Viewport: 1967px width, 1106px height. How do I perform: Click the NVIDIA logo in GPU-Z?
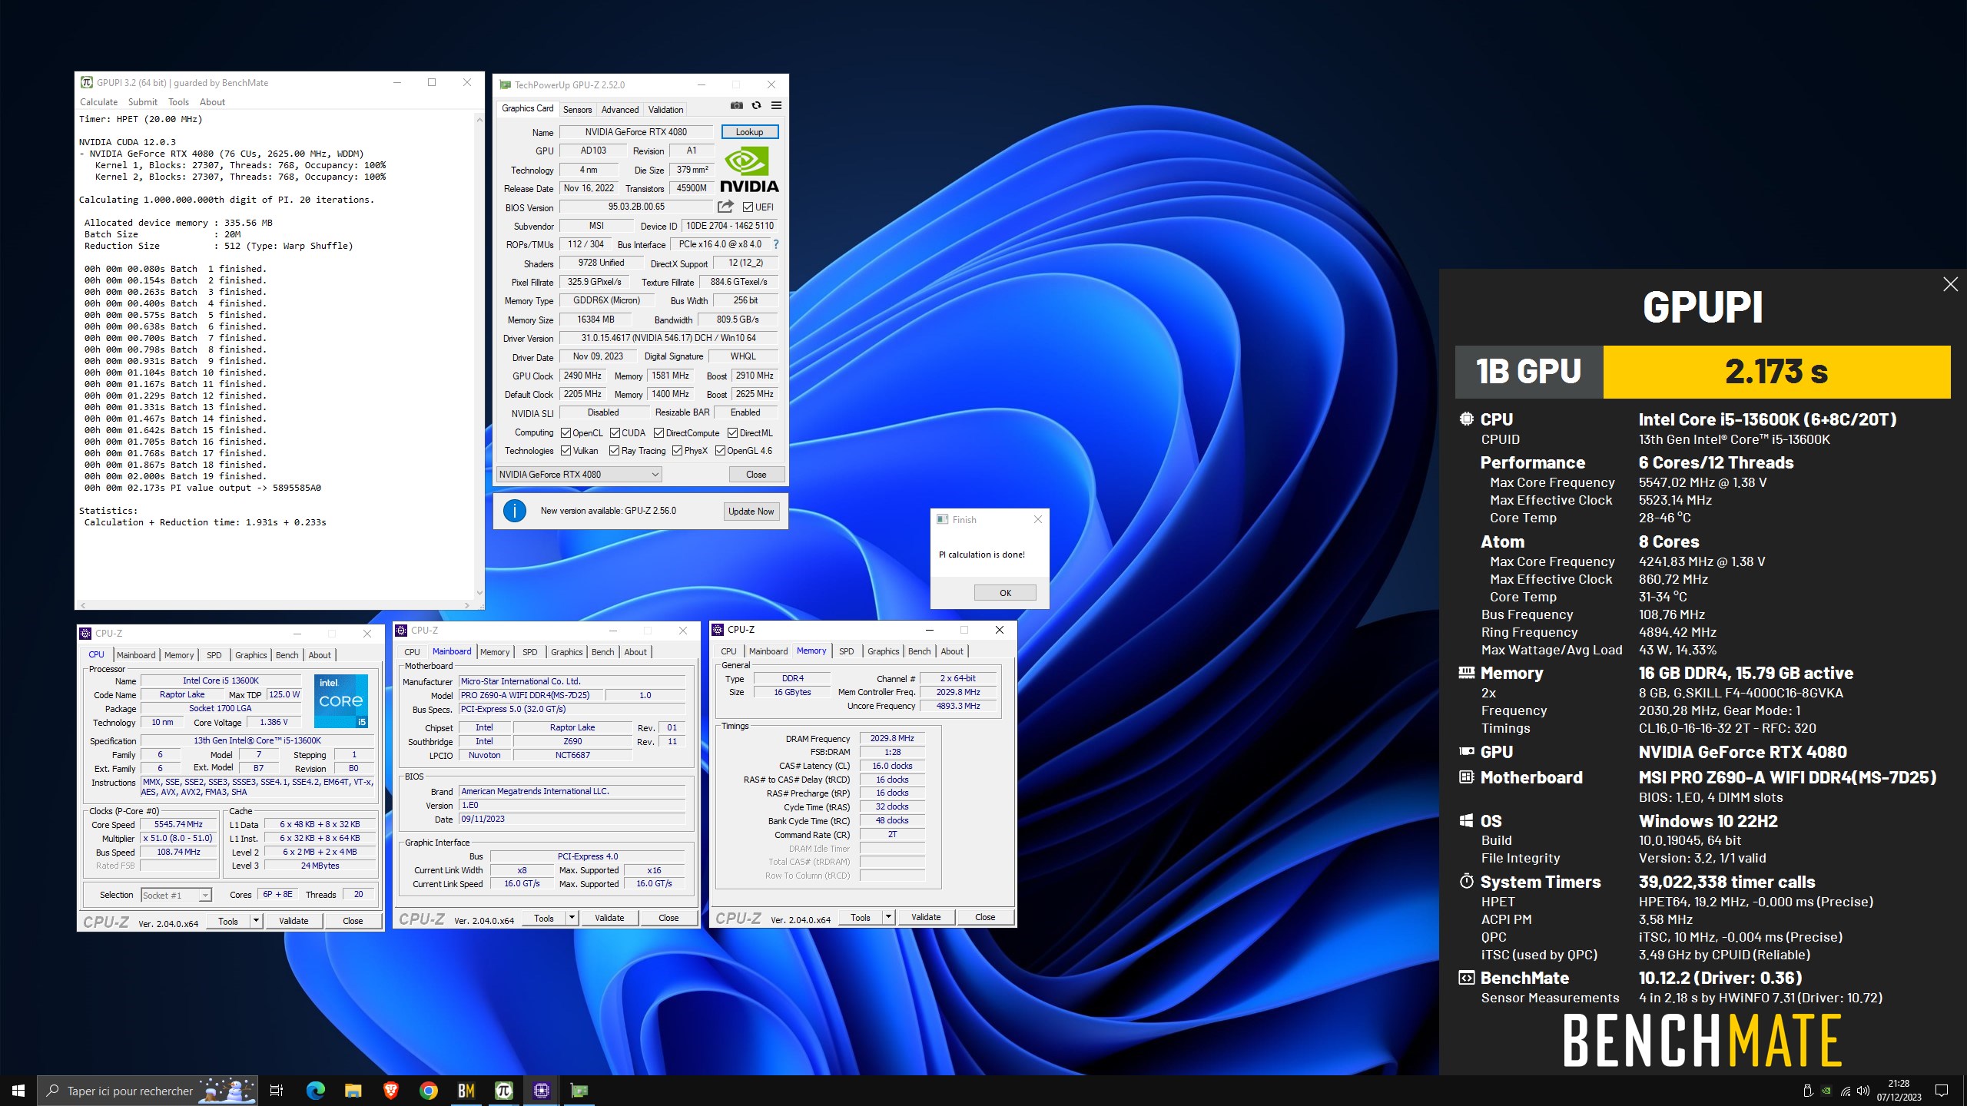pyautogui.click(x=749, y=170)
